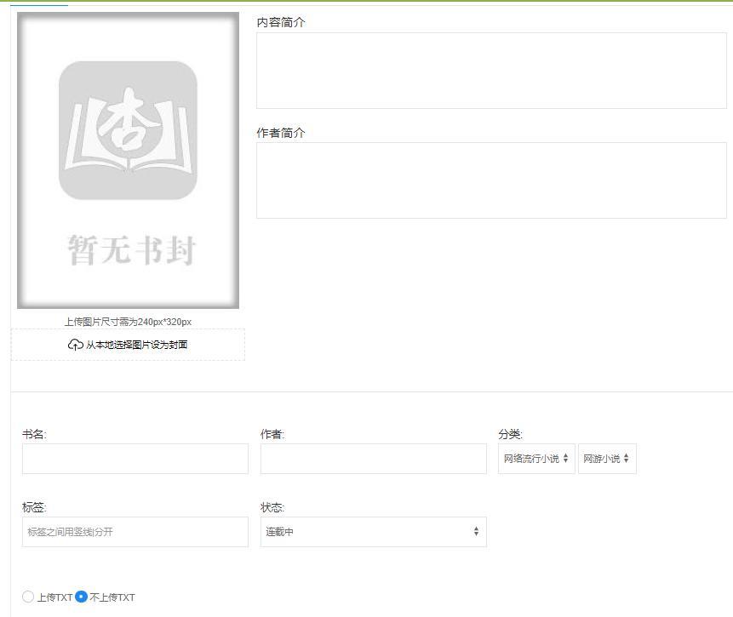Select the 不上传TXT radio button
This screenshot has height=617, width=733.
click(82, 597)
